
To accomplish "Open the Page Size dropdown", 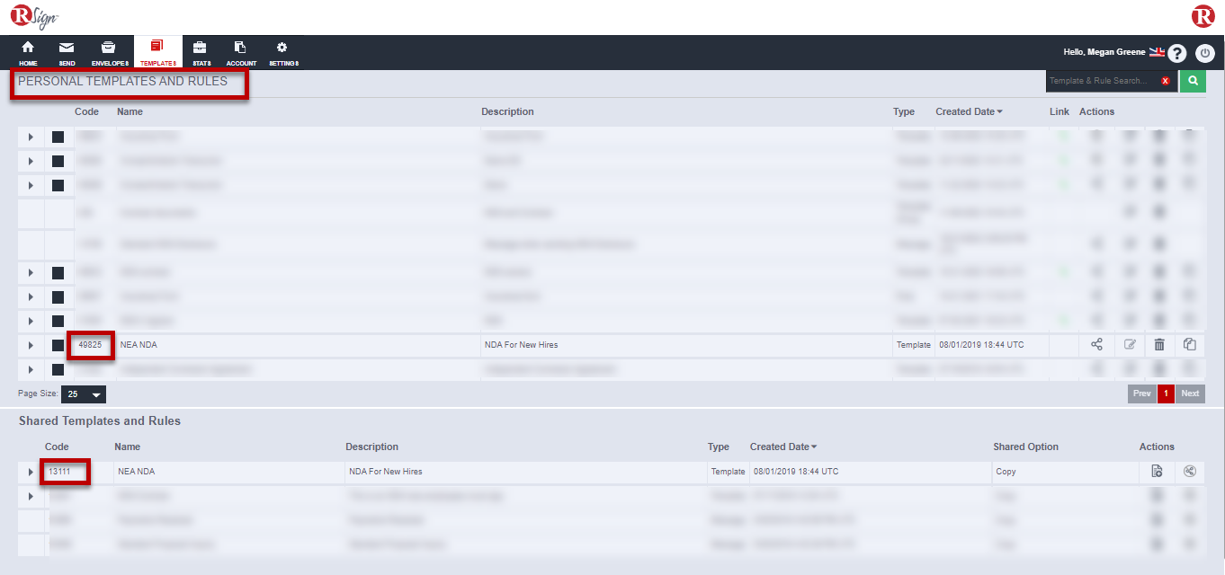I will [x=84, y=394].
